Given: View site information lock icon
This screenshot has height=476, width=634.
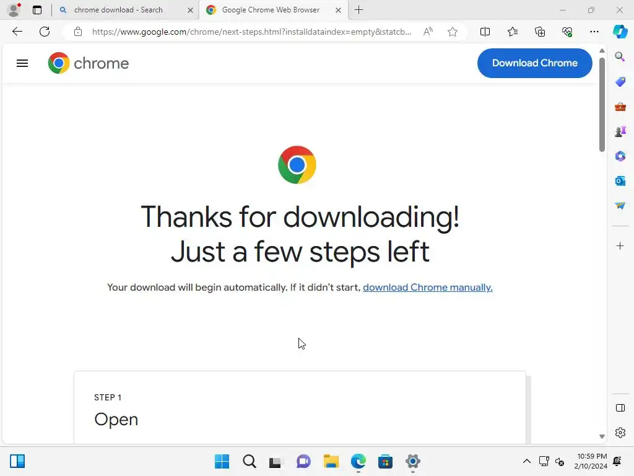Looking at the screenshot, I should click(78, 32).
